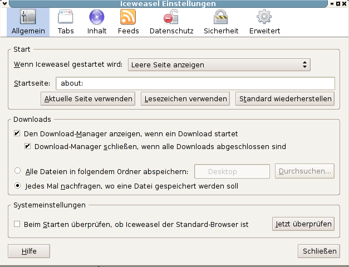Uncheck Download-Manager anzeigen checkbox

coord(17,134)
